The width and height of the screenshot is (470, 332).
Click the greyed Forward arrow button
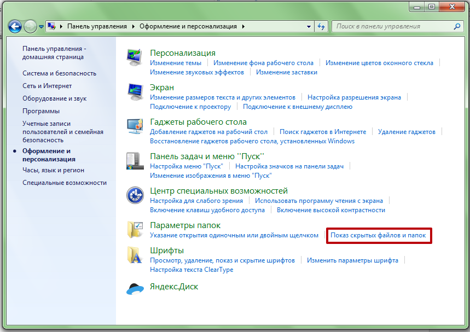(30, 27)
